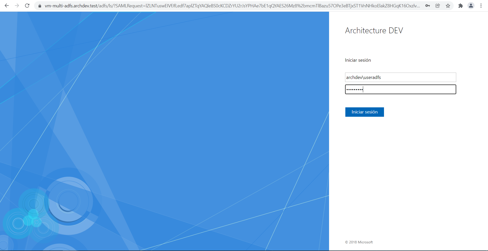Click the Iniciar sesión label text above the fields
Screen dimensions: 488x251
pos(358,60)
